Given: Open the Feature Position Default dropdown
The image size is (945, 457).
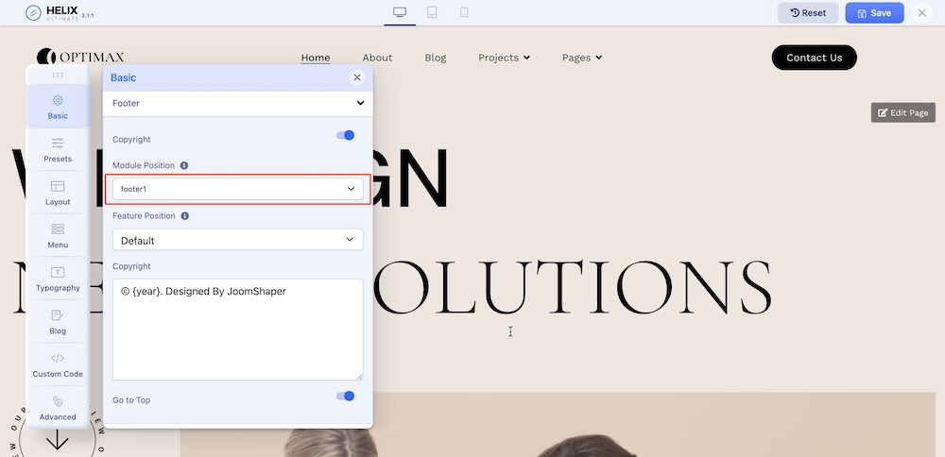Looking at the screenshot, I should tap(237, 240).
